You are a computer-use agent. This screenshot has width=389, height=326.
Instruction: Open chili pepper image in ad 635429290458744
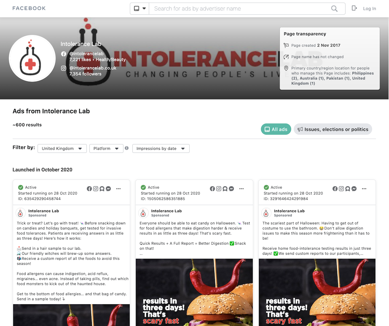point(72,315)
